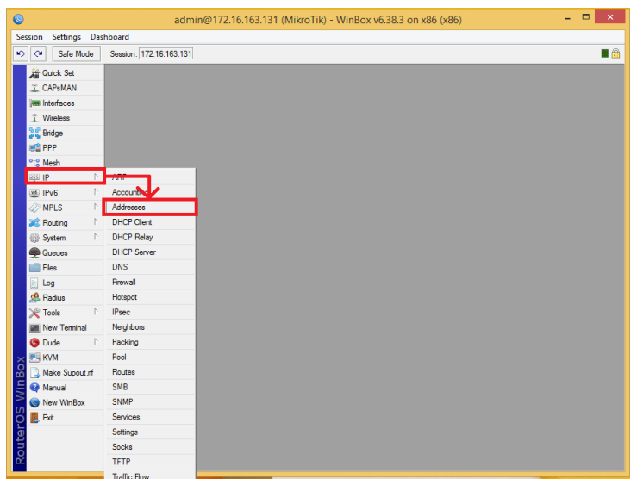Viewport: 637px width, 485px height.
Task: Select DNS in IP submenu
Action: point(150,267)
